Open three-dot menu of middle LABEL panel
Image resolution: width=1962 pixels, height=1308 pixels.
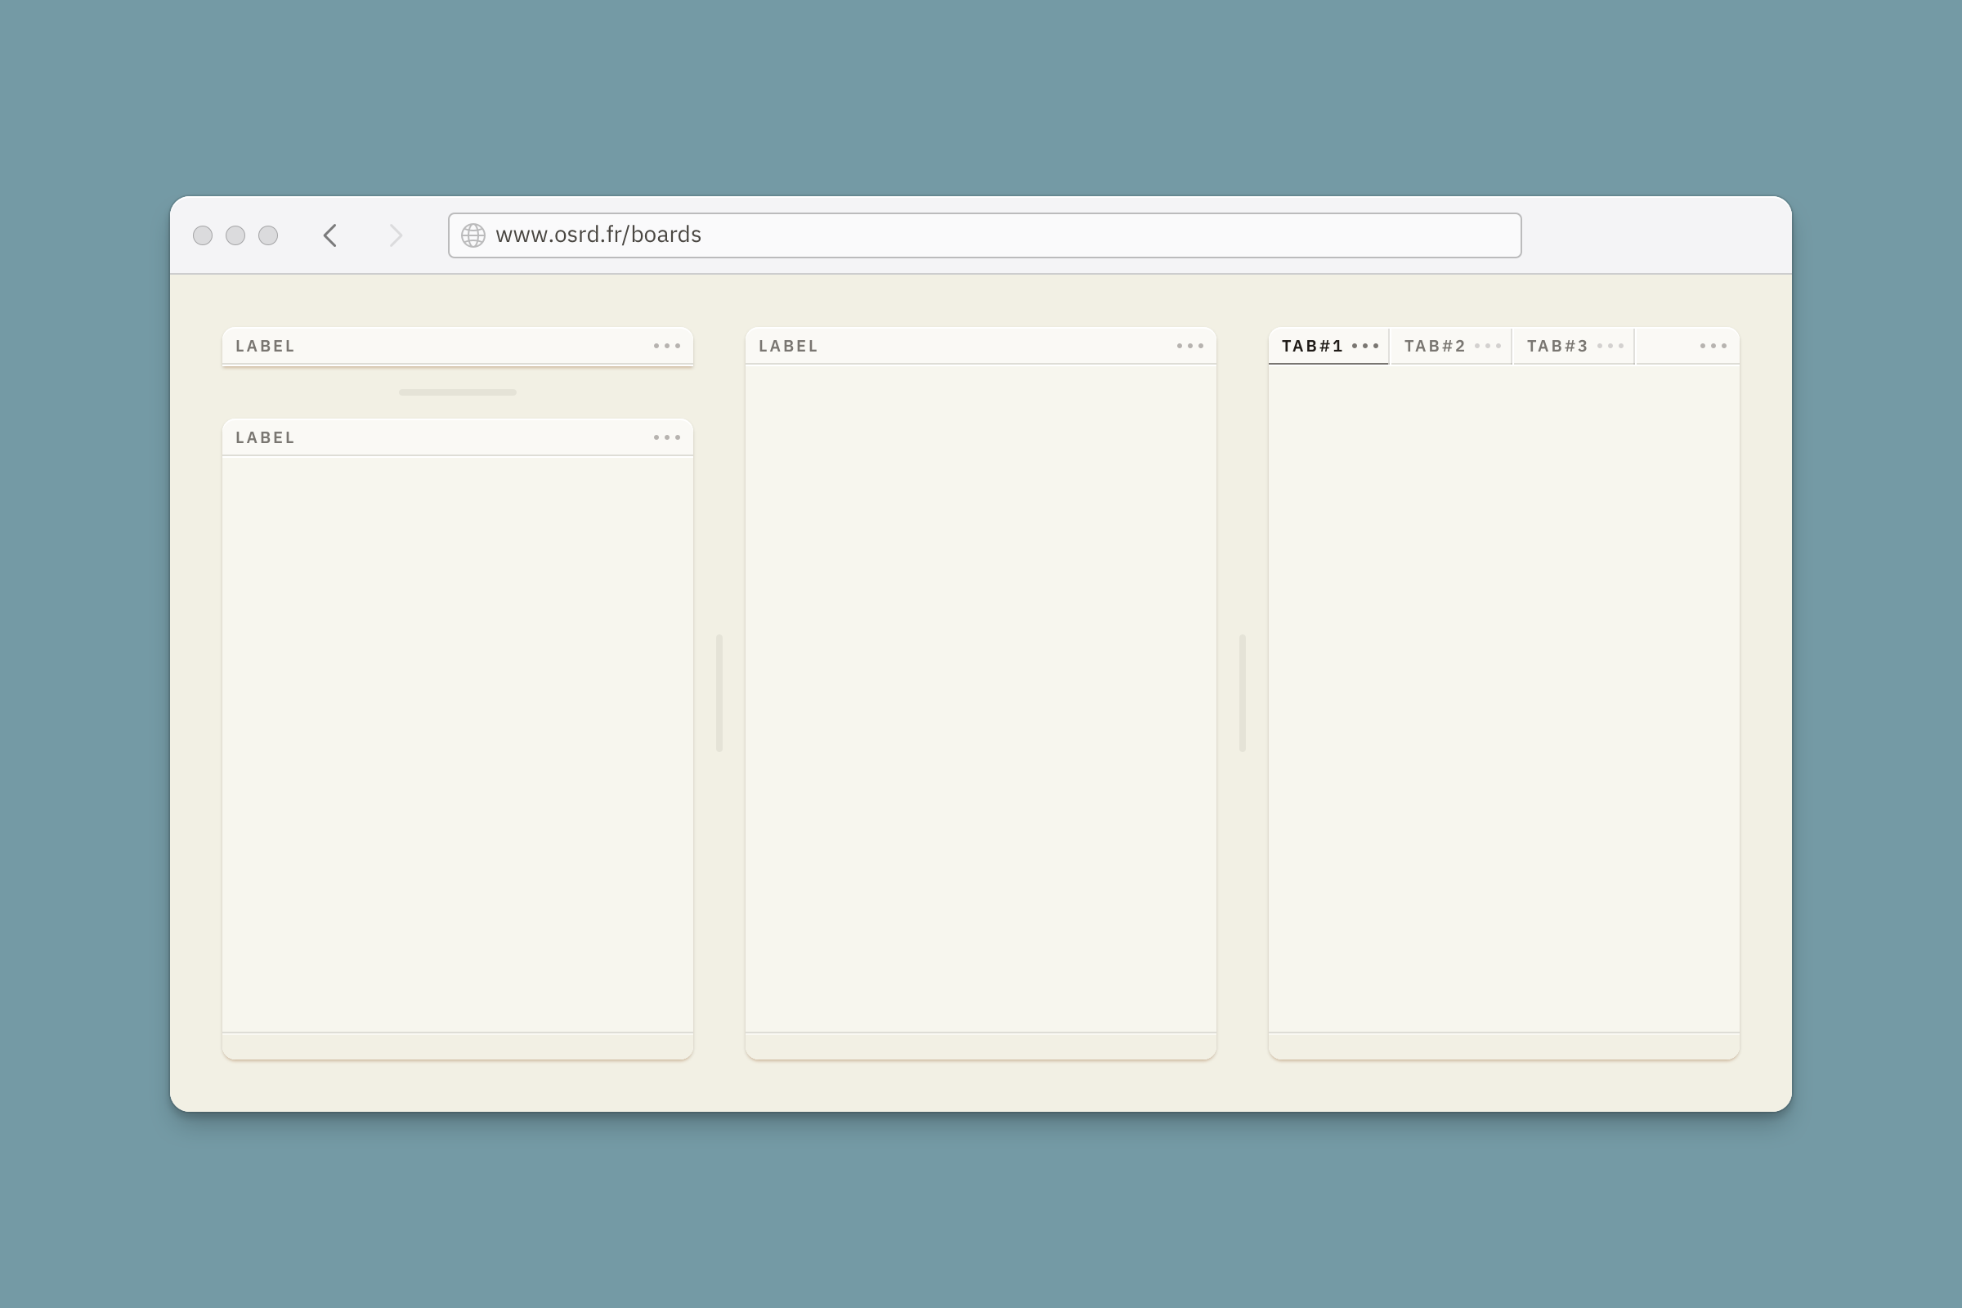point(1189,346)
